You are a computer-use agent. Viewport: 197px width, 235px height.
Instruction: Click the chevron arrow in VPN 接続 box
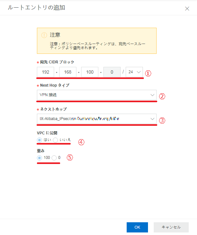click(152, 95)
